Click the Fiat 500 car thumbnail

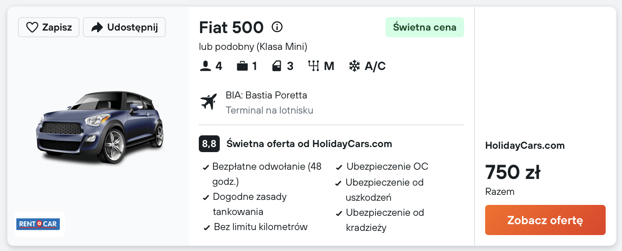coord(100,127)
